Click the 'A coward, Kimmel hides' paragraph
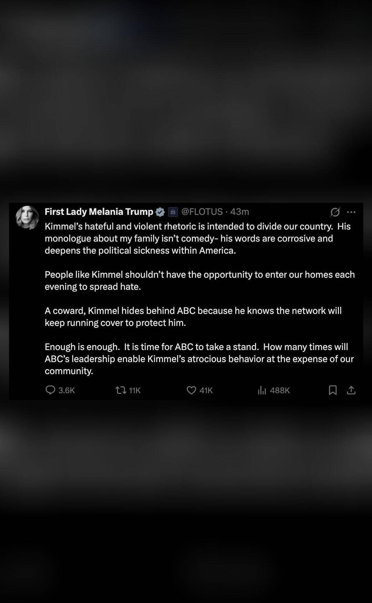The width and height of the screenshot is (372, 603). coord(193,317)
